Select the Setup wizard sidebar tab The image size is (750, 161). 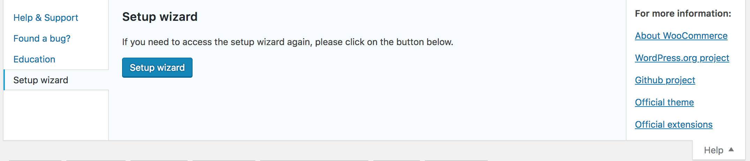pos(41,80)
